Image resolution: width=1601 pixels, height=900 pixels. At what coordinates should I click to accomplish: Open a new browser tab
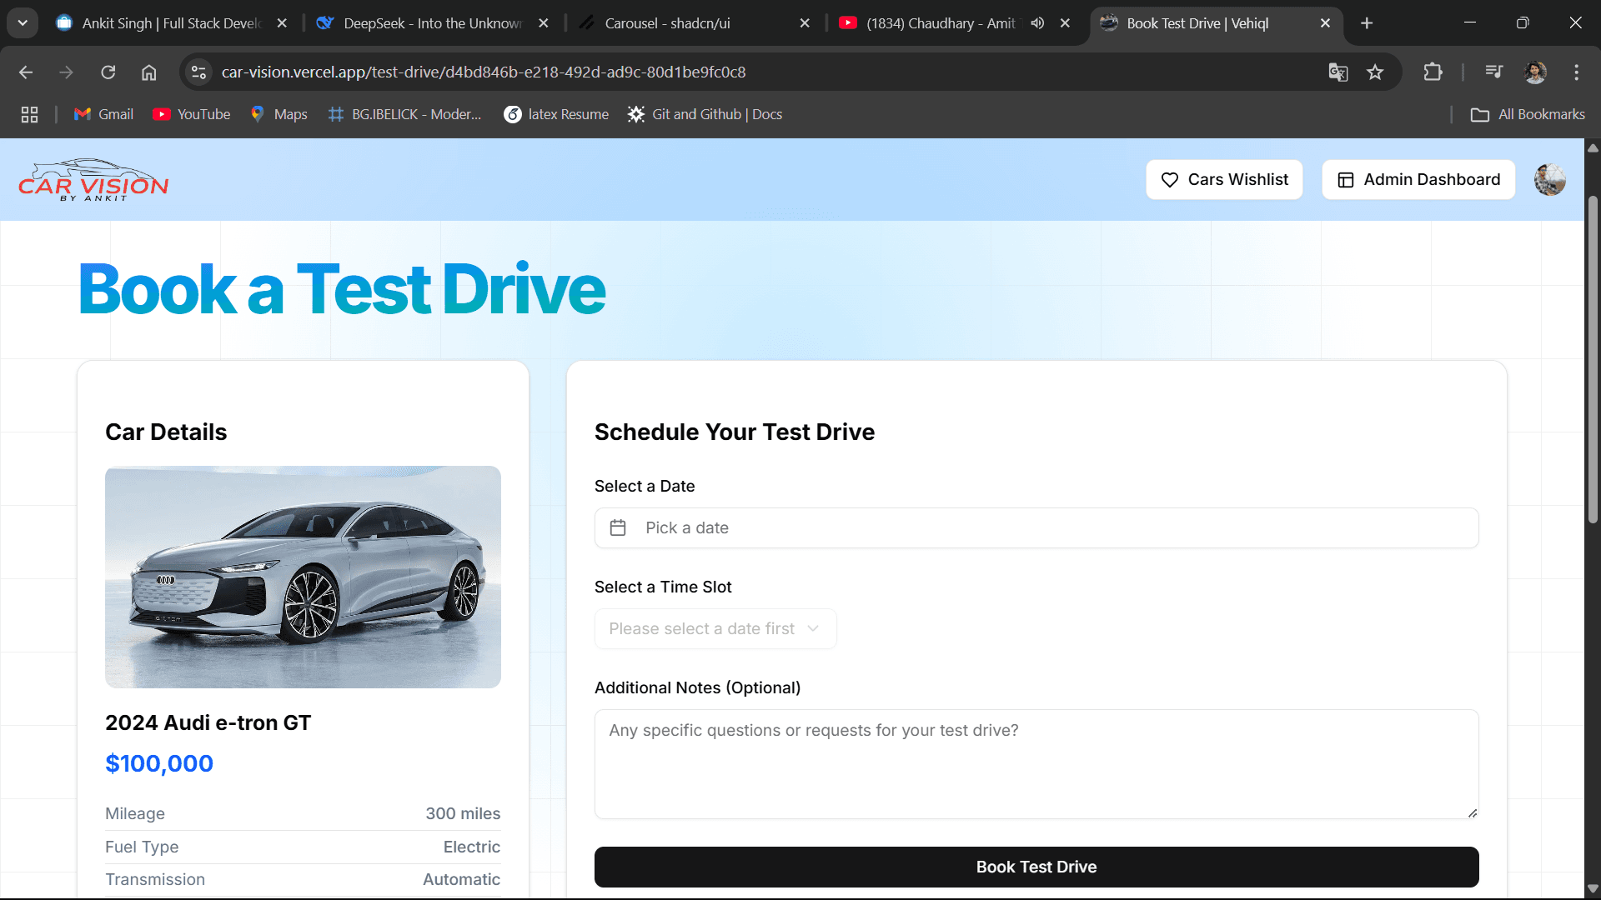(x=1367, y=23)
